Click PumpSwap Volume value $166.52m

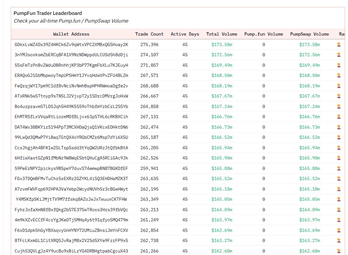click(309, 137)
